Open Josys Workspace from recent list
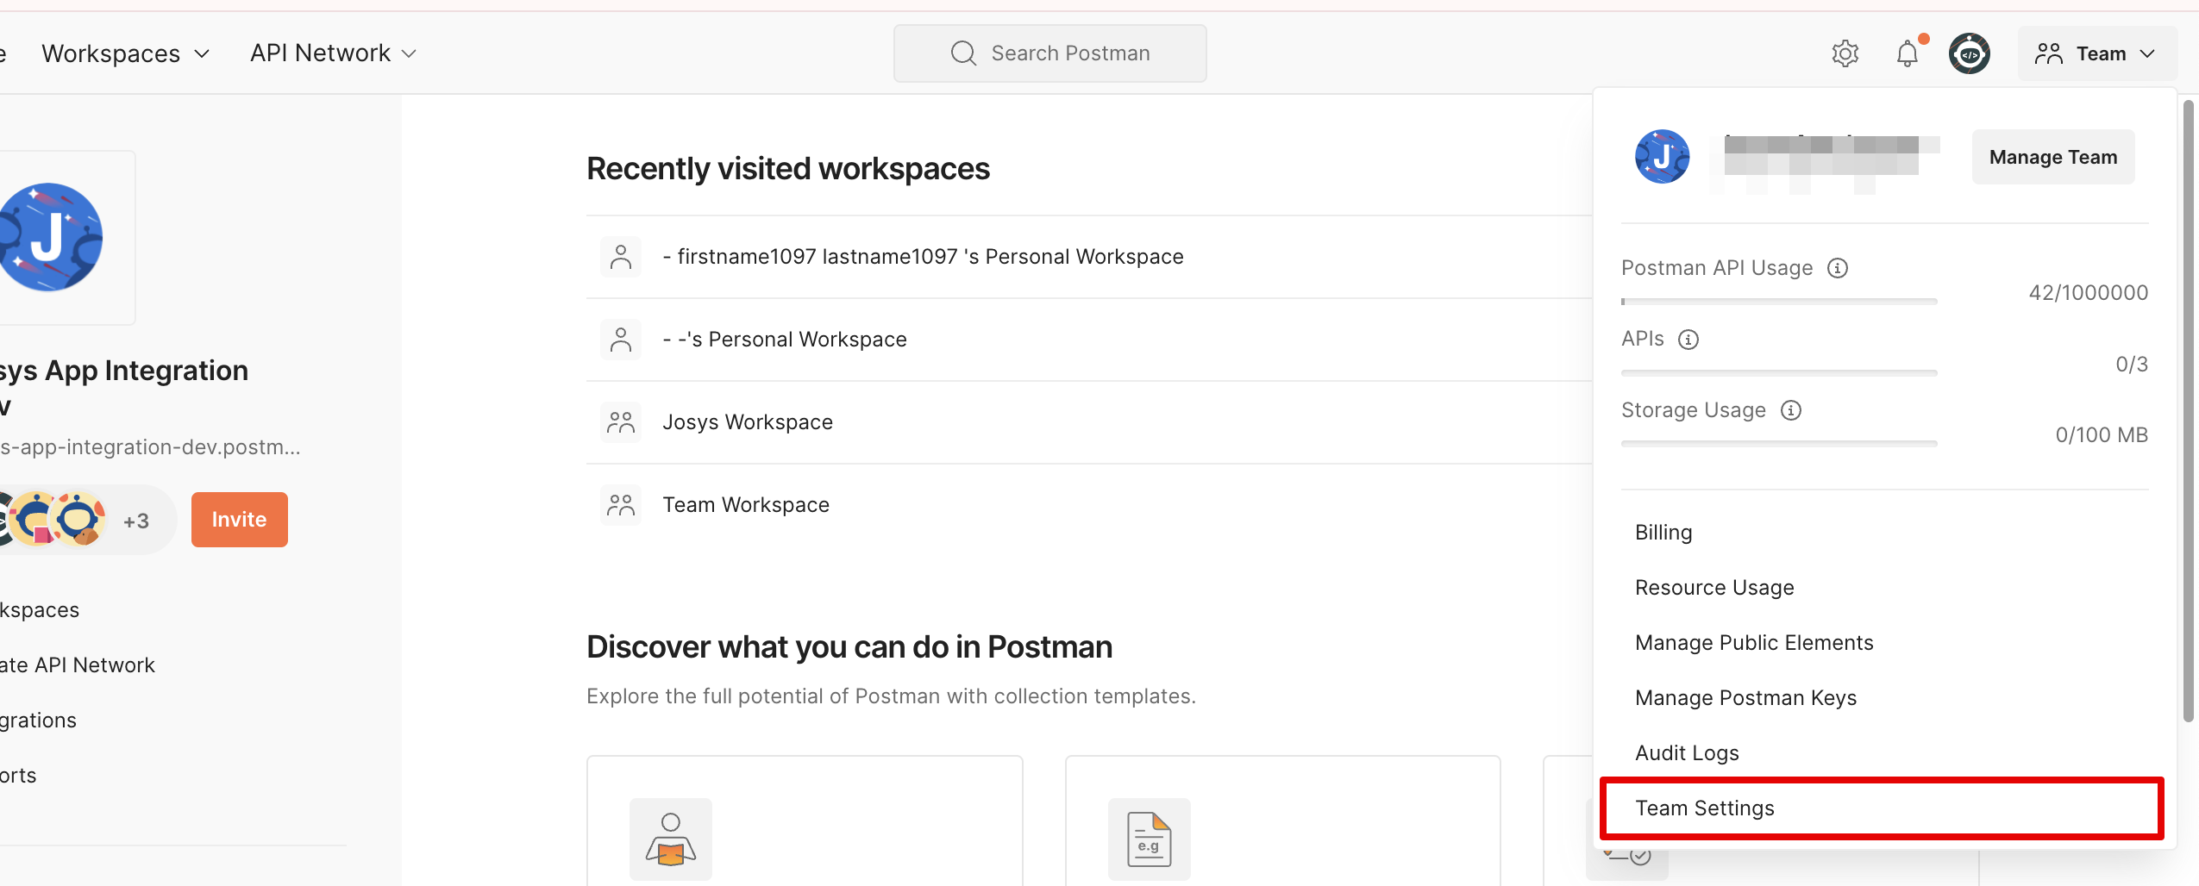 [x=747, y=422]
